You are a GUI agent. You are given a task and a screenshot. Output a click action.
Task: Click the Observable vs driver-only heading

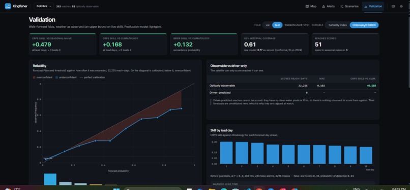(x=228, y=66)
